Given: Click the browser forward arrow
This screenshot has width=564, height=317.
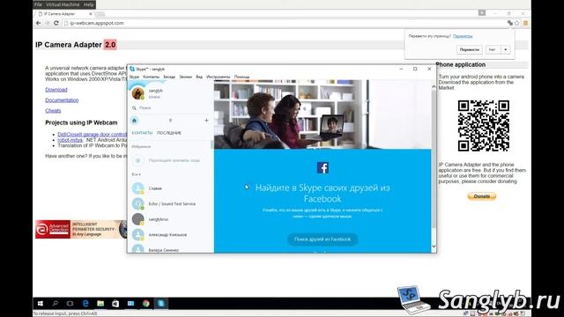Looking at the screenshot, I should point(47,23).
